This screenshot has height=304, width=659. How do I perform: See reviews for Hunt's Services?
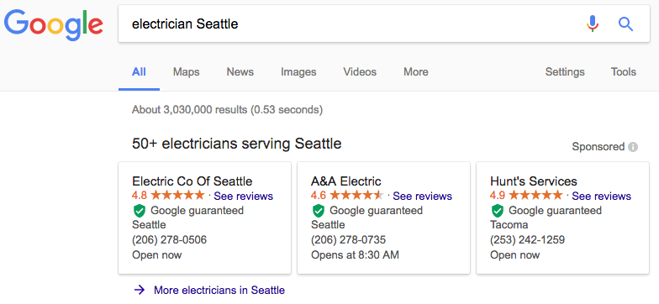pyautogui.click(x=602, y=197)
